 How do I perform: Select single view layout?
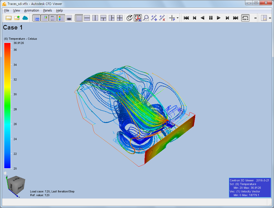click(79, 18)
